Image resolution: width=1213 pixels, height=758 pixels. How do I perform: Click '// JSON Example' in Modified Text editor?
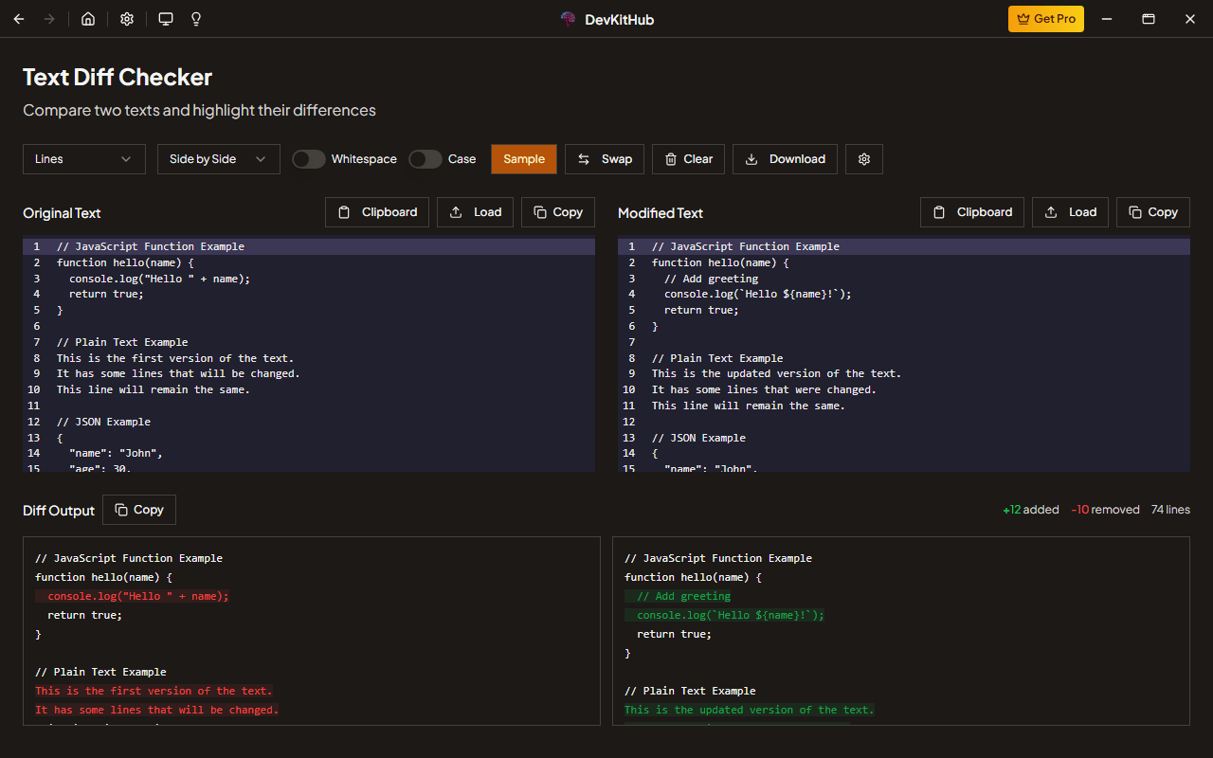click(x=698, y=438)
